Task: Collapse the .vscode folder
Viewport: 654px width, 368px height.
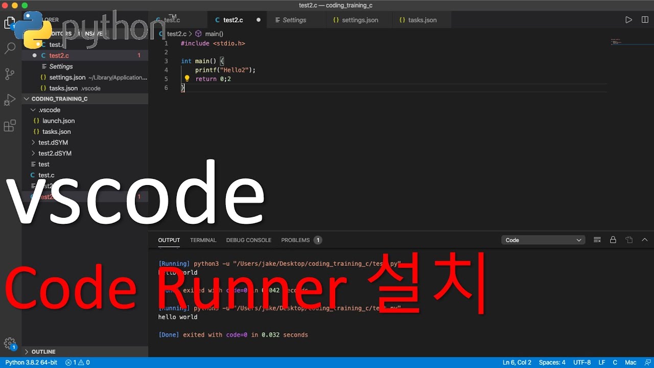Action: point(85,110)
